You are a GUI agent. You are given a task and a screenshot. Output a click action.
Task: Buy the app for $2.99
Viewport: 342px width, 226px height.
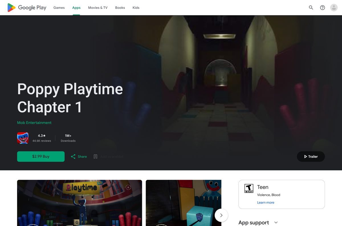pyautogui.click(x=41, y=156)
